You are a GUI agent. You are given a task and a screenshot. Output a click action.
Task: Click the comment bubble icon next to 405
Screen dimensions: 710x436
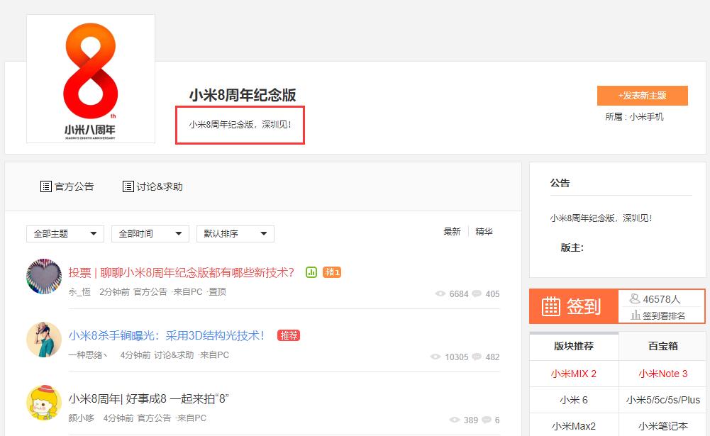(x=477, y=294)
